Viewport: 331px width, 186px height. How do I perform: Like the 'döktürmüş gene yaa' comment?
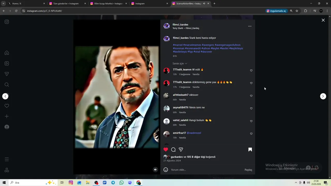[x=251, y=83]
